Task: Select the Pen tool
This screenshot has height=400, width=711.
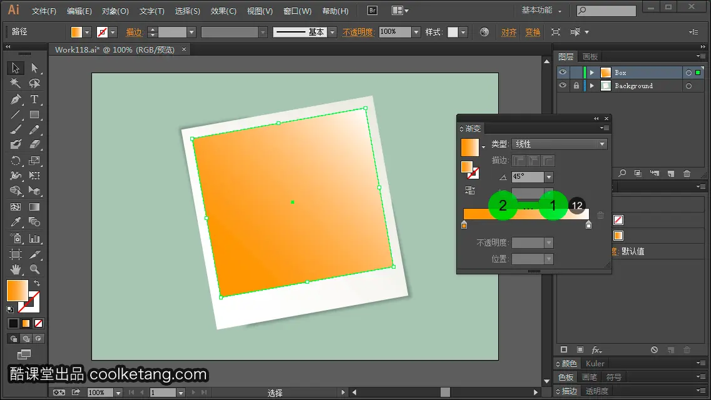Action: [16, 99]
